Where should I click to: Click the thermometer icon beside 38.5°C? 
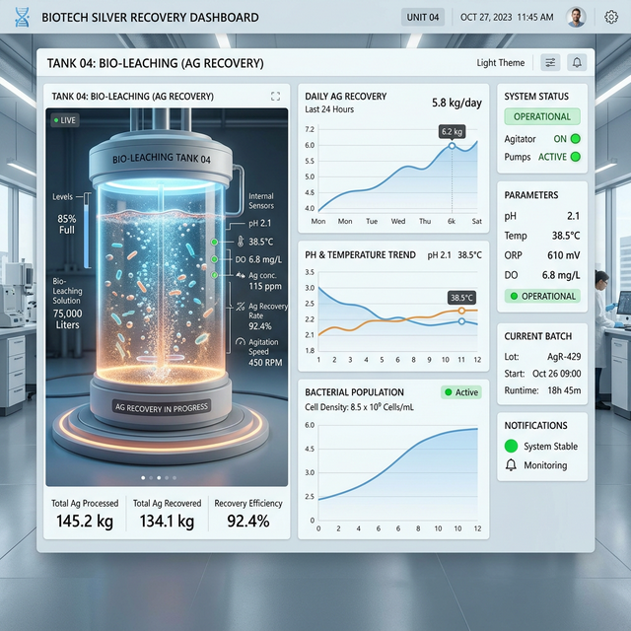point(228,241)
